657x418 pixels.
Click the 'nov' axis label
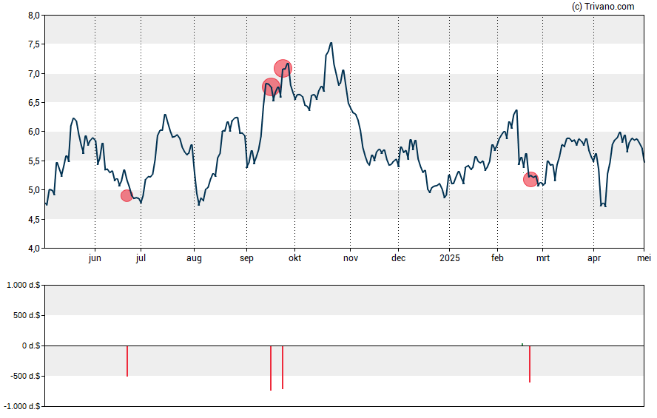click(351, 258)
